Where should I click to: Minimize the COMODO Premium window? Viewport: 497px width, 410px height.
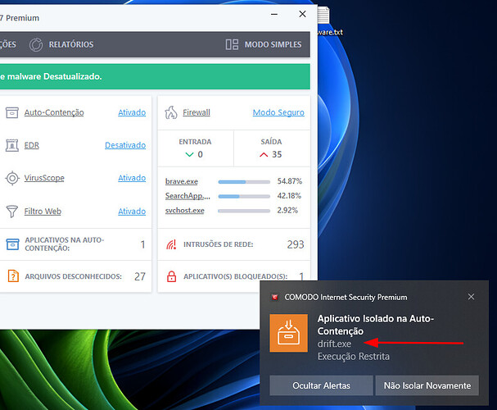[x=274, y=14]
